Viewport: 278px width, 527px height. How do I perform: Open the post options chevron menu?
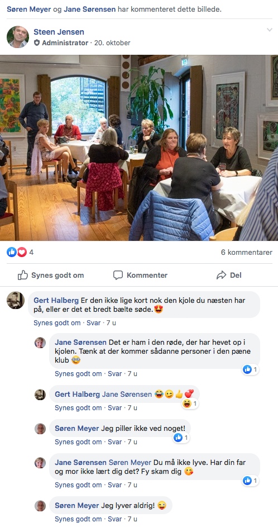pos(270,30)
